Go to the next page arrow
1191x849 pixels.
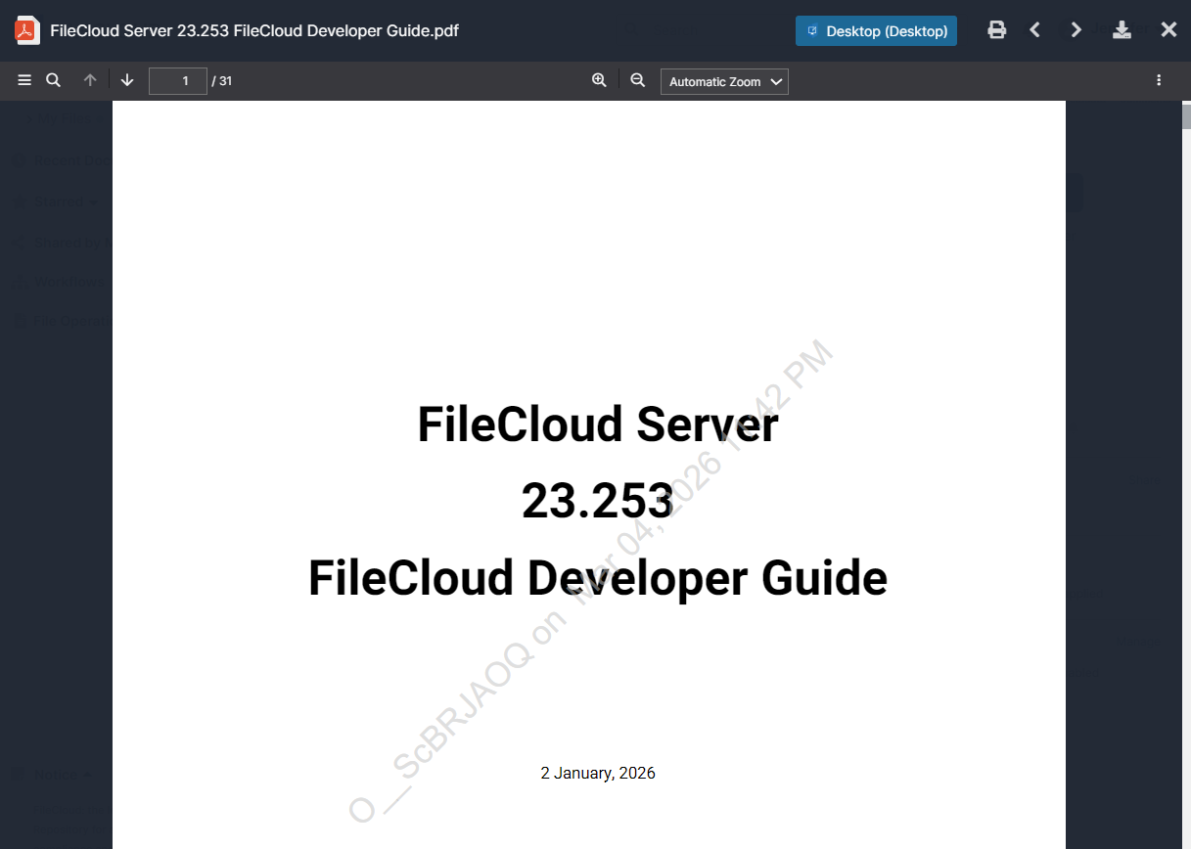[x=127, y=80]
